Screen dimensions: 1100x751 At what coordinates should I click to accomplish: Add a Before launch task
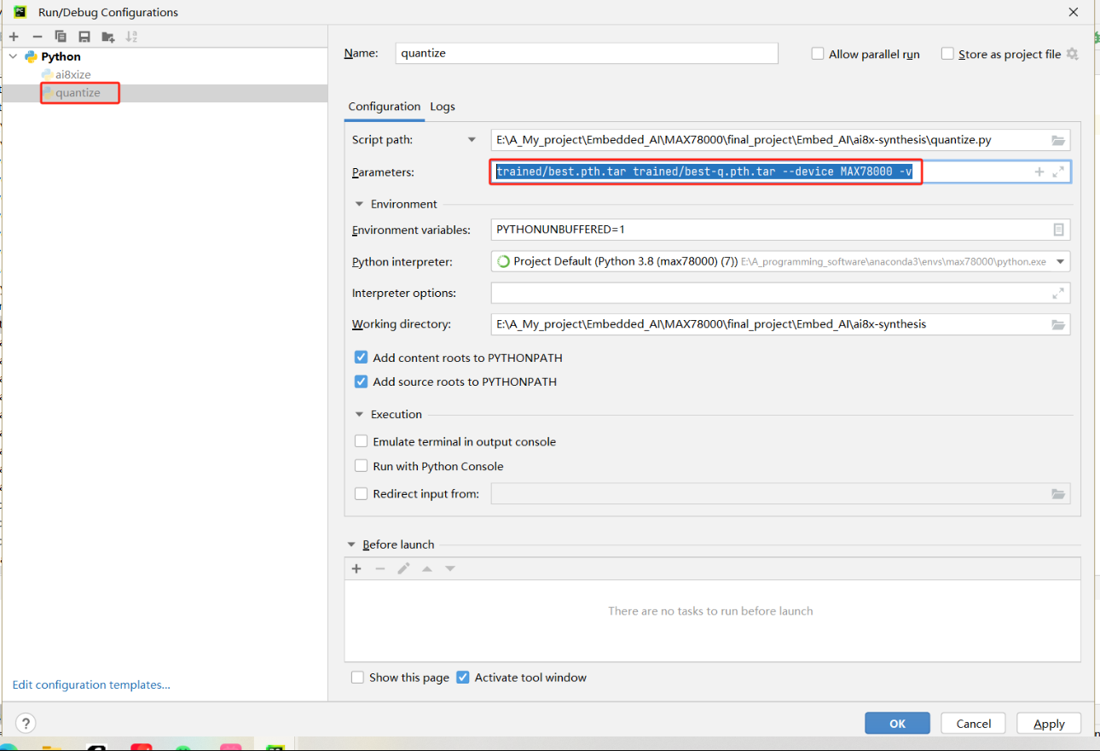pos(356,569)
